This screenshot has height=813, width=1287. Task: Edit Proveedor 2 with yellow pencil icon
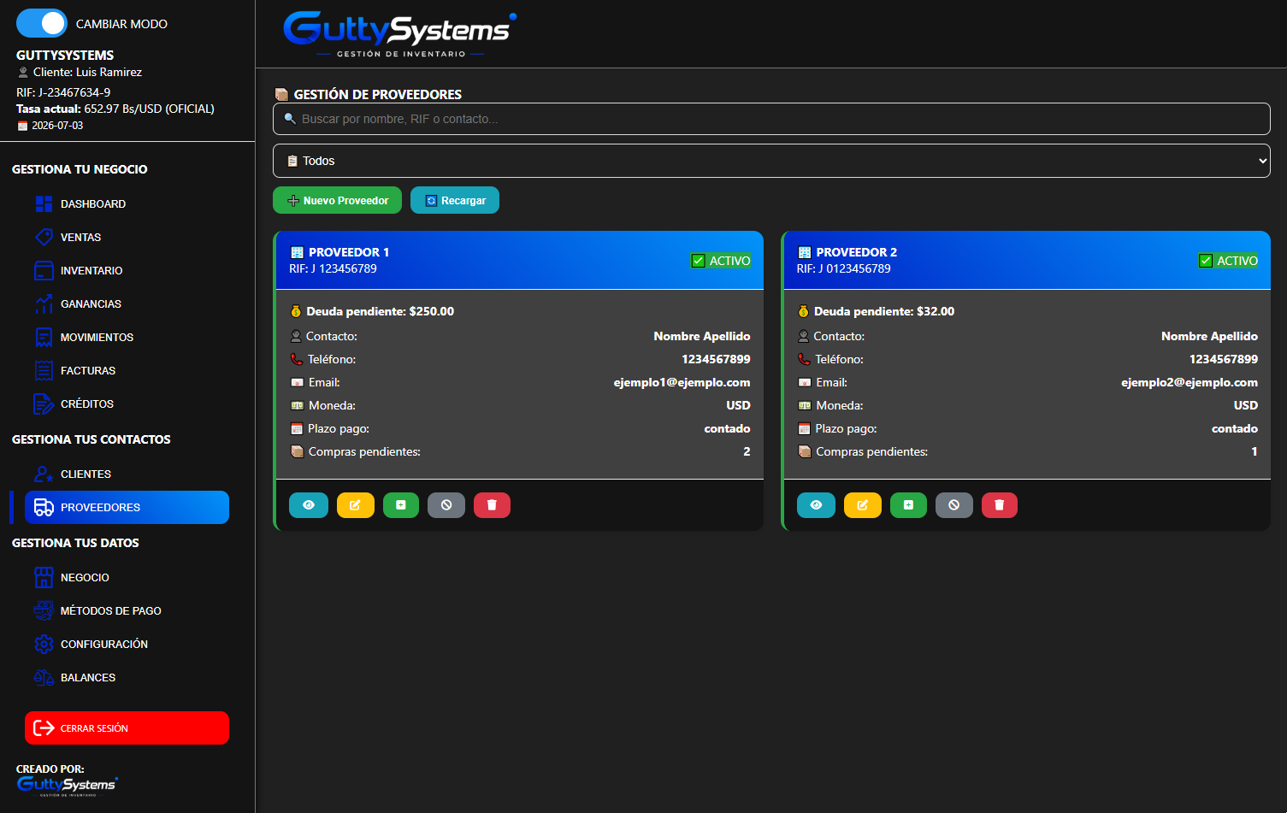(863, 505)
